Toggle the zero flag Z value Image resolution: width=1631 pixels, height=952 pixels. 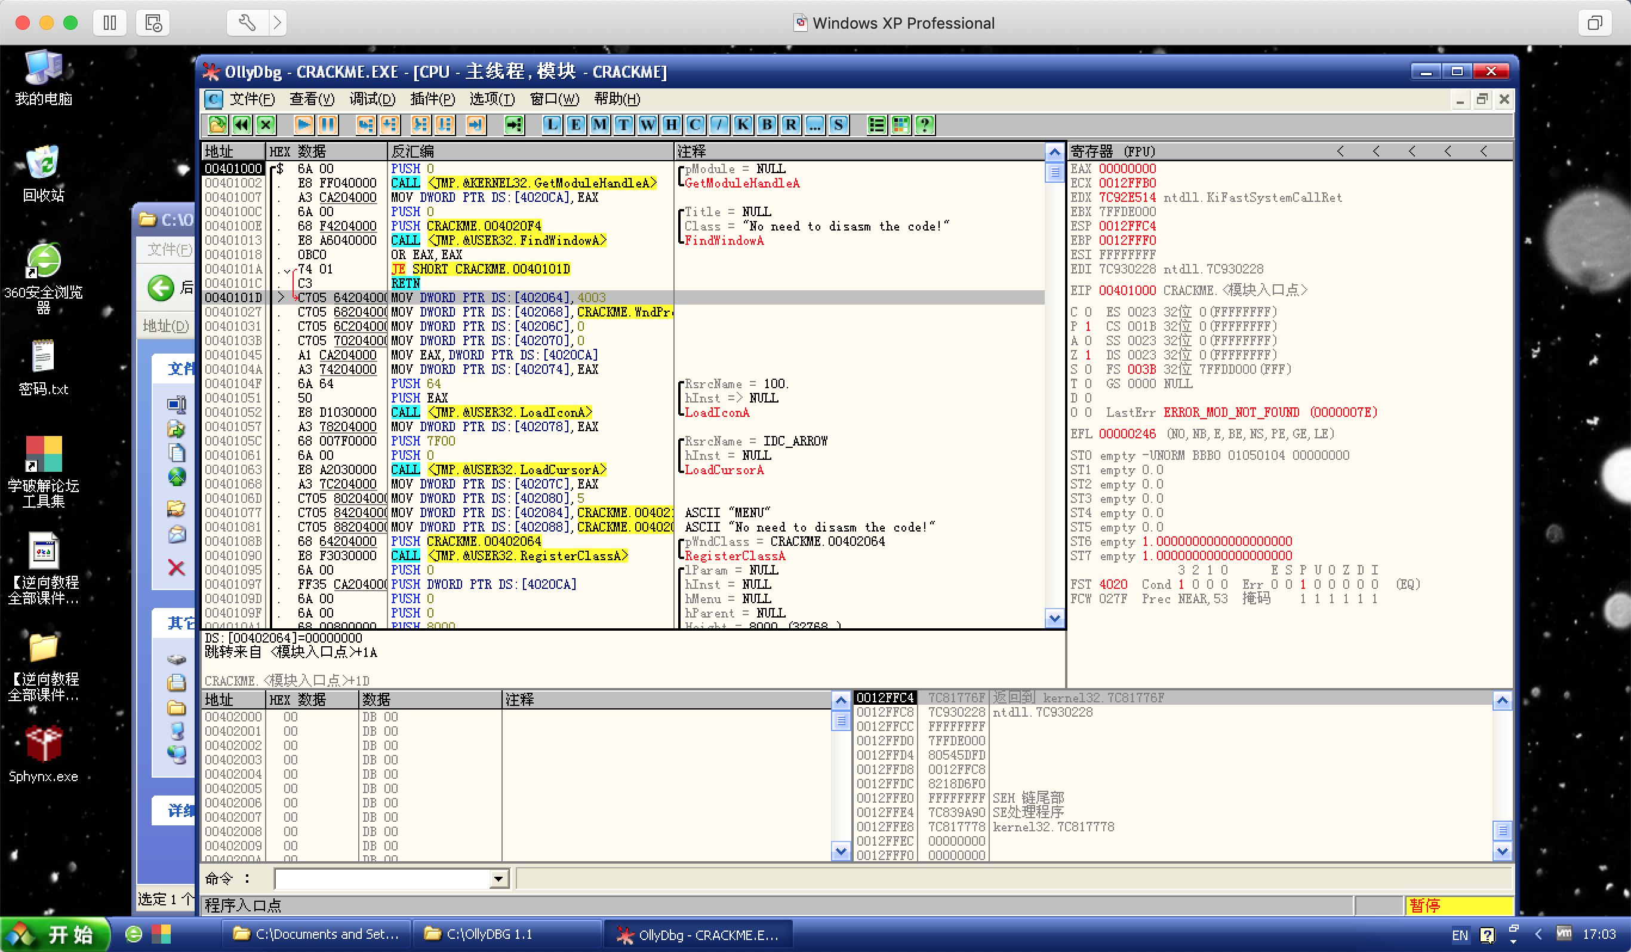click(1088, 355)
